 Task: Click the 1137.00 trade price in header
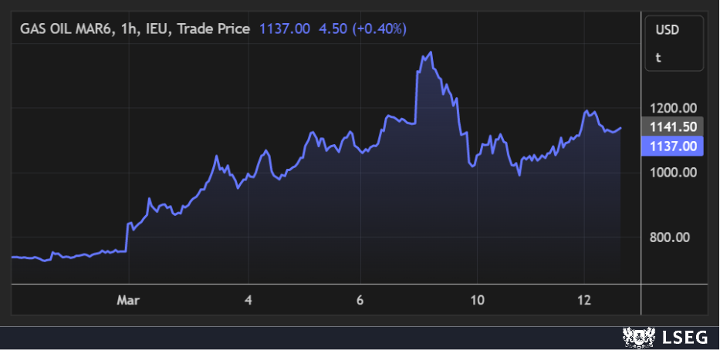click(285, 29)
